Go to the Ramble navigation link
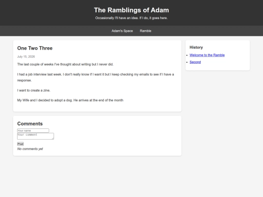This screenshot has height=197, width=263. [146, 31]
